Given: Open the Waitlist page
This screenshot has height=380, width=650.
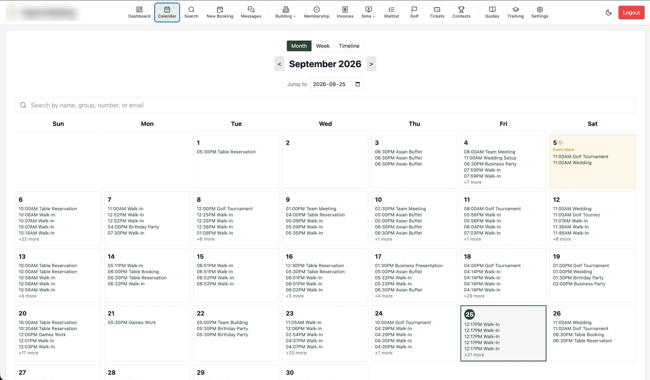Looking at the screenshot, I should (x=391, y=12).
